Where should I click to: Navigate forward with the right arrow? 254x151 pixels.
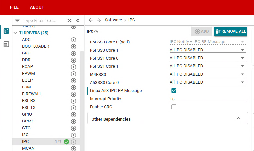coord(99,20)
